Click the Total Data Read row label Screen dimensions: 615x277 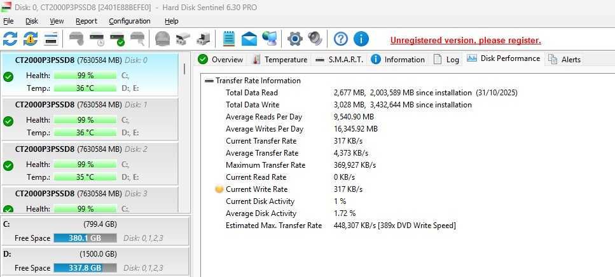(252, 93)
